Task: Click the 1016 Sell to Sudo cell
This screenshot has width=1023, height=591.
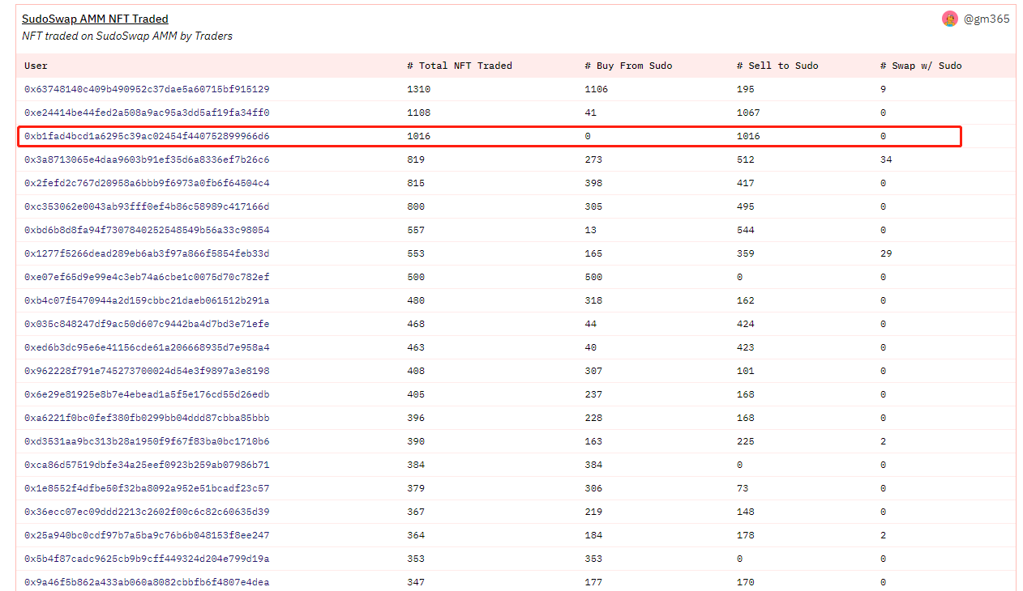Action: point(748,136)
